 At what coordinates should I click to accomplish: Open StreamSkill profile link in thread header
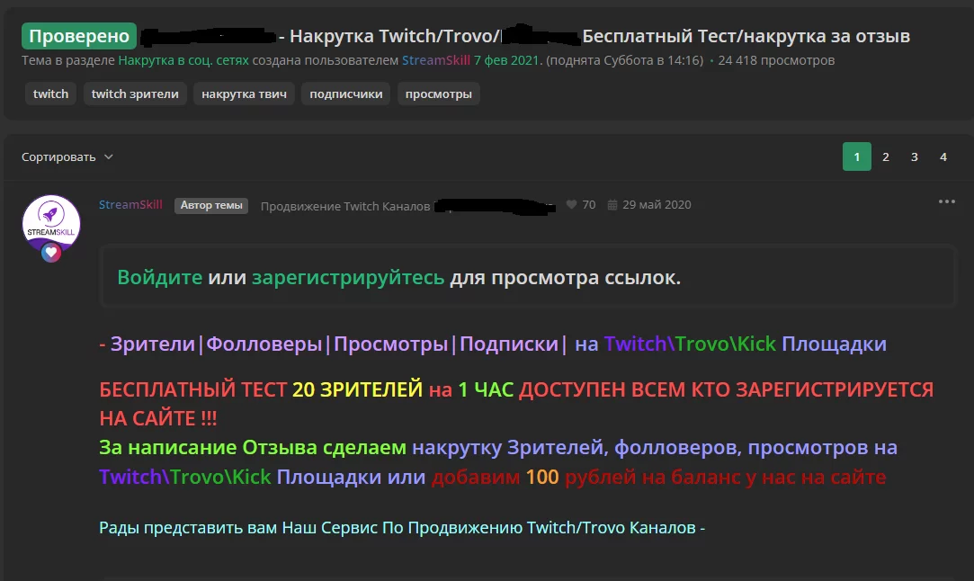tap(436, 60)
